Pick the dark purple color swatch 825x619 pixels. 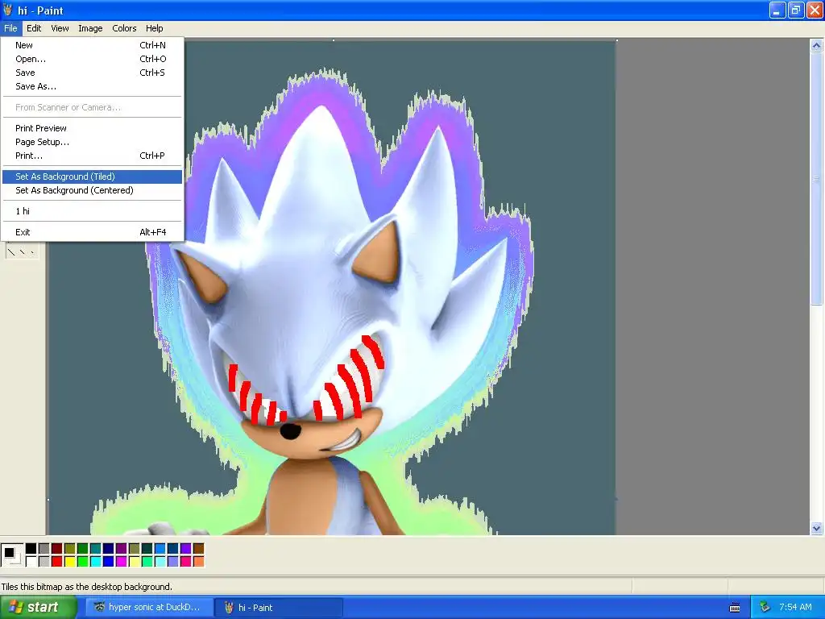coord(122,548)
